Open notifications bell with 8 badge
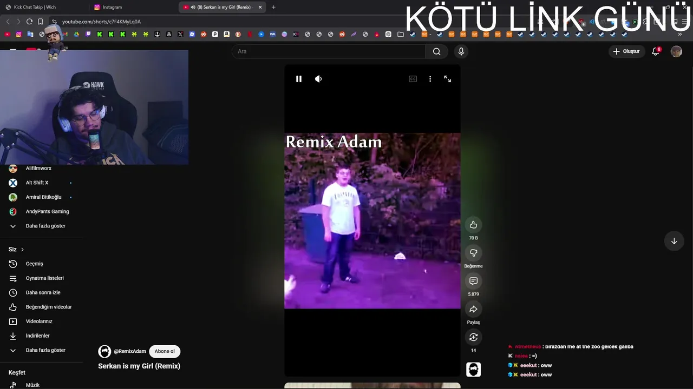Screen dimensions: 693x389 pos(656,51)
